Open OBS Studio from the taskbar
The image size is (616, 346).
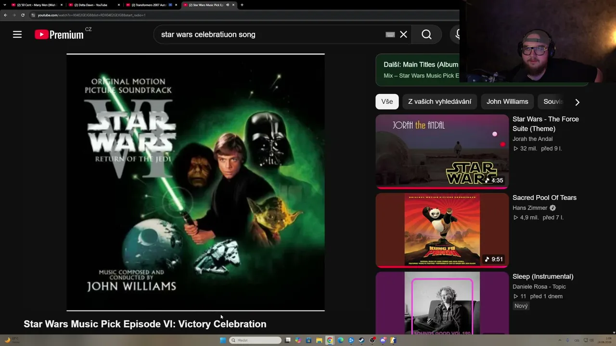[x=372, y=340]
